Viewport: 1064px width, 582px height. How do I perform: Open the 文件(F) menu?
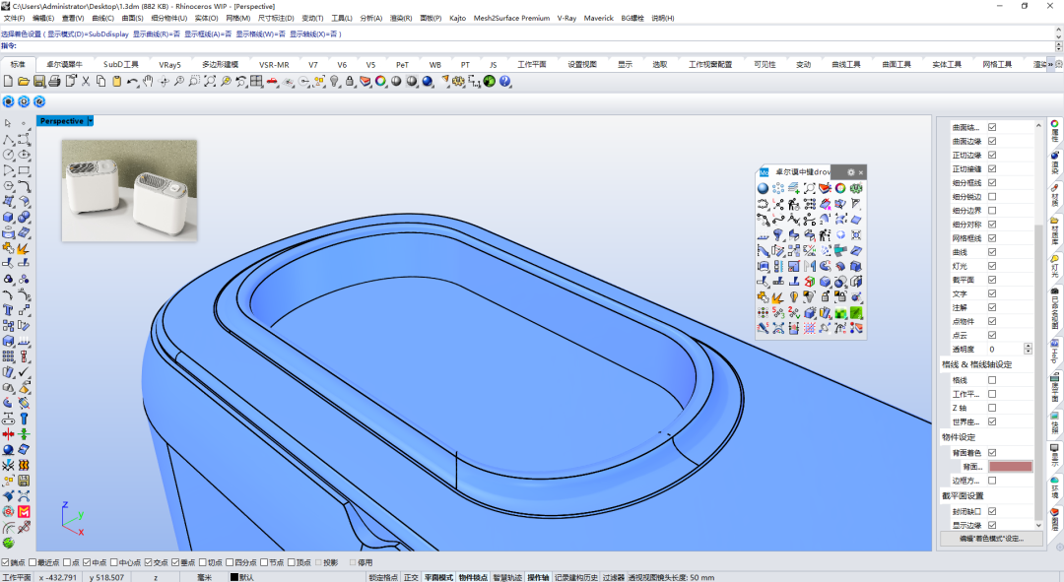point(14,19)
